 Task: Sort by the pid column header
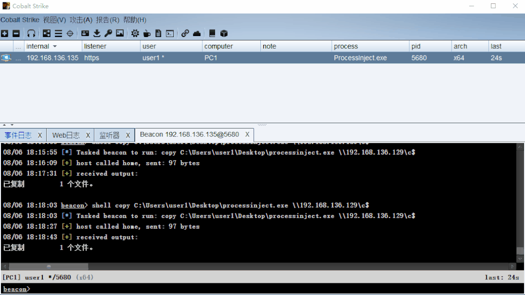[430, 46]
